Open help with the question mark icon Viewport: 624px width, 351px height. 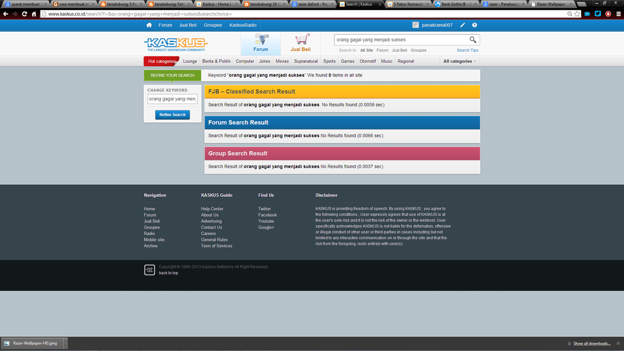[474, 25]
